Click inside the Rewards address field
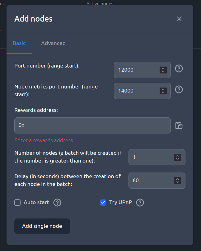This screenshot has height=251, width=201. point(92,125)
